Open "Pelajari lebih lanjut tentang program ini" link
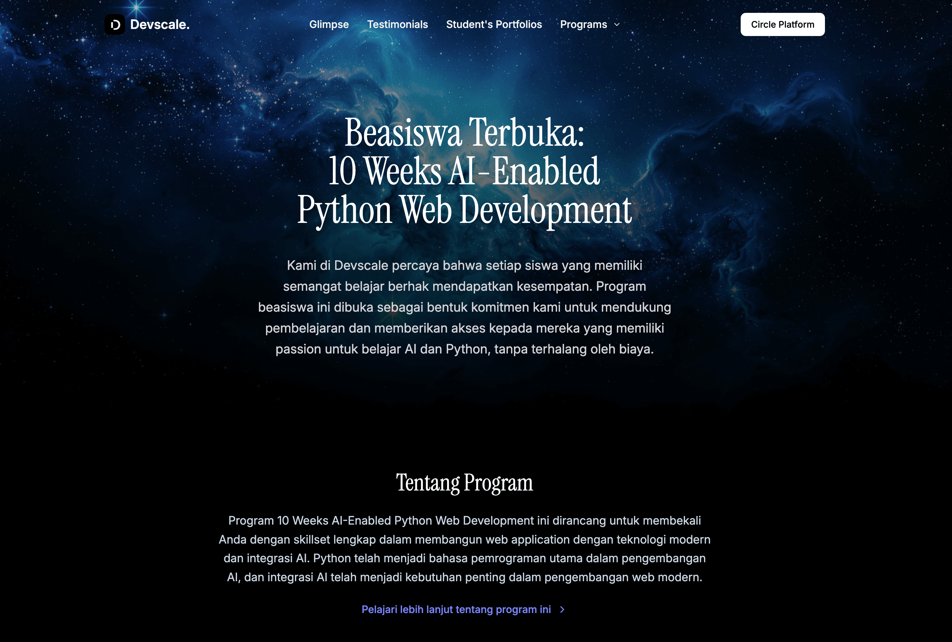This screenshot has width=952, height=642. 456,609
